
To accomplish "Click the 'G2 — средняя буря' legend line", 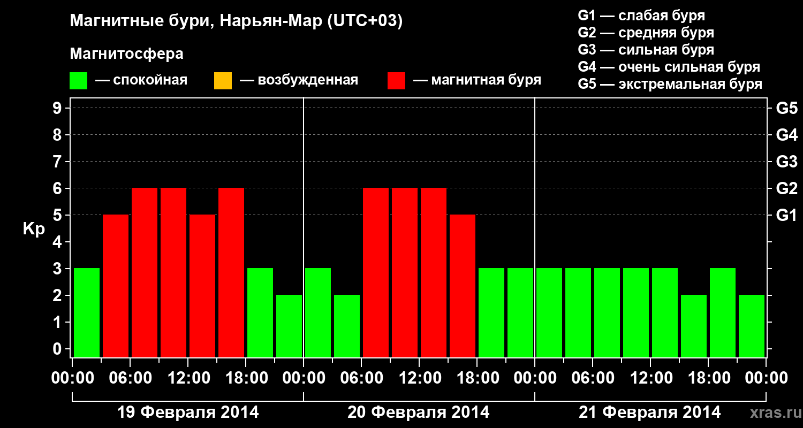I will click(x=646, y=33).
